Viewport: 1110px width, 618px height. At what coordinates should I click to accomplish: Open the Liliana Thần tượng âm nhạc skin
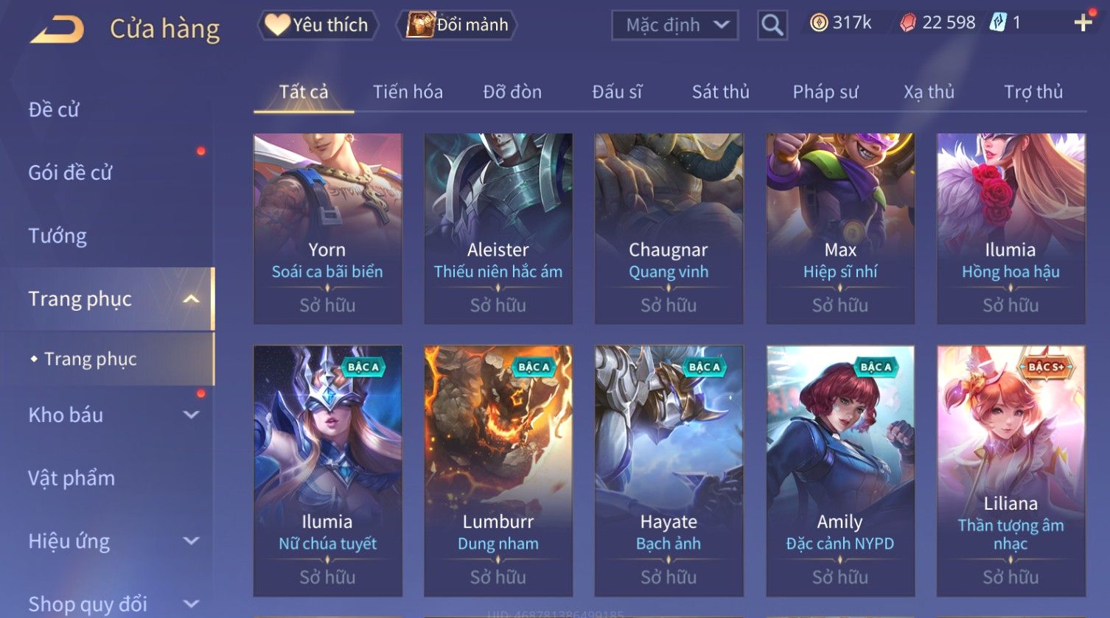coord(1010,471)
